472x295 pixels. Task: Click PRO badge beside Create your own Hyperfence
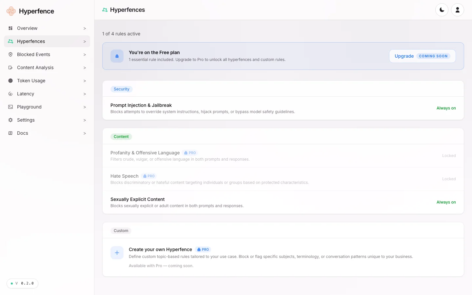203,249
